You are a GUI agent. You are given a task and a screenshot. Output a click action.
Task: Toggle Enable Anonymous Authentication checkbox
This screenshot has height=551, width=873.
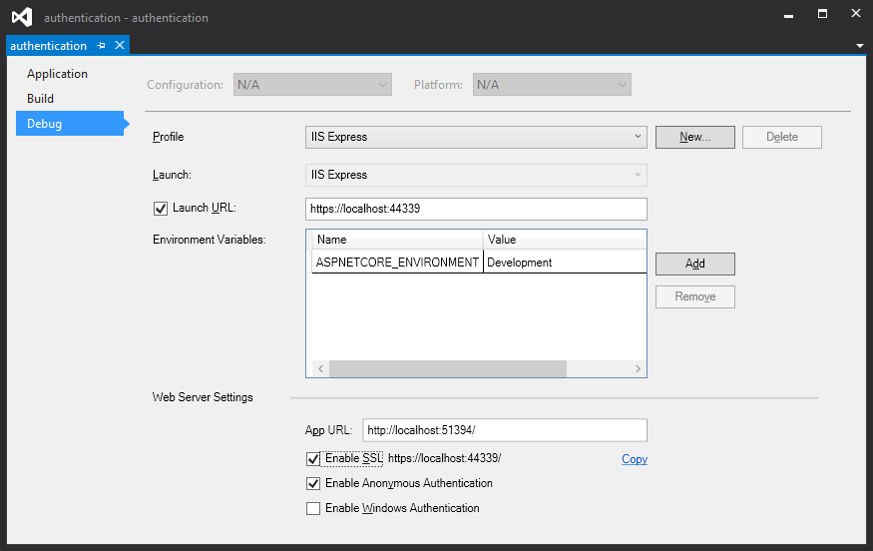(x=313, y=483)
